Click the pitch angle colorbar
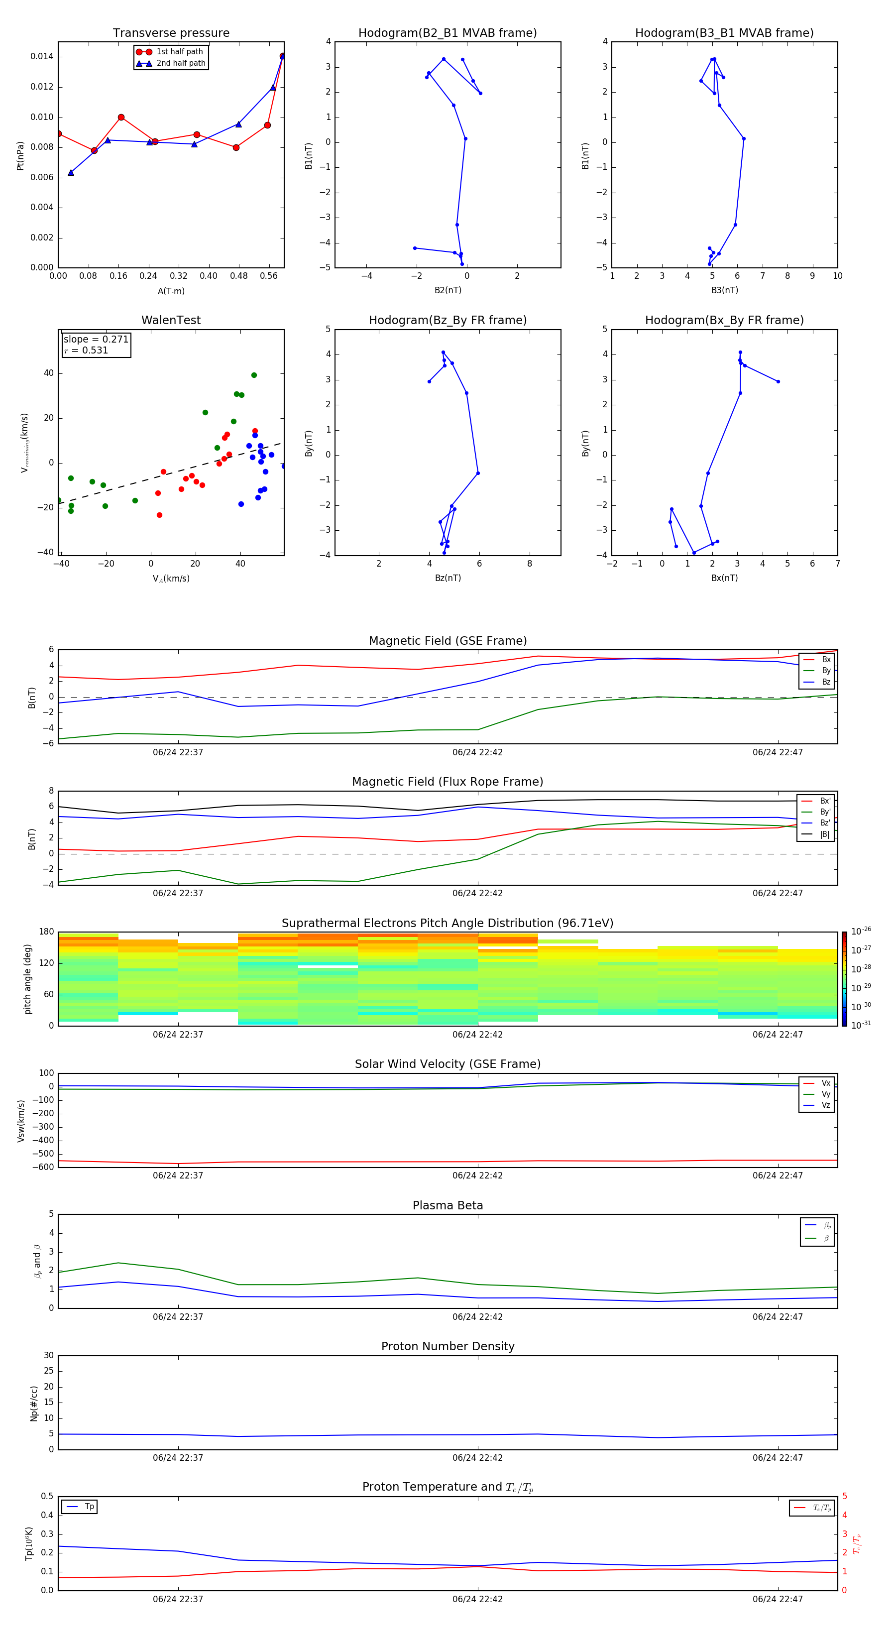Screen dimensions: 896x1643 coord(844,980)
